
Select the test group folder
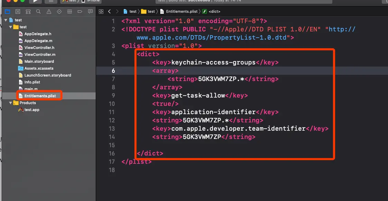23,27
